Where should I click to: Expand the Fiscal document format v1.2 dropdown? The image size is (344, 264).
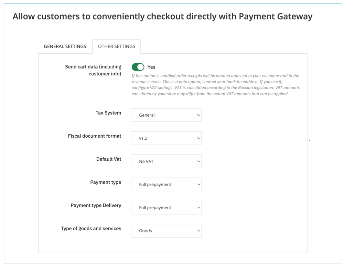point(166,138)
